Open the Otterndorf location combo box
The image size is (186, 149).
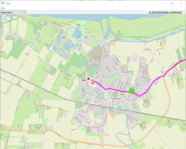click(13, 12)
